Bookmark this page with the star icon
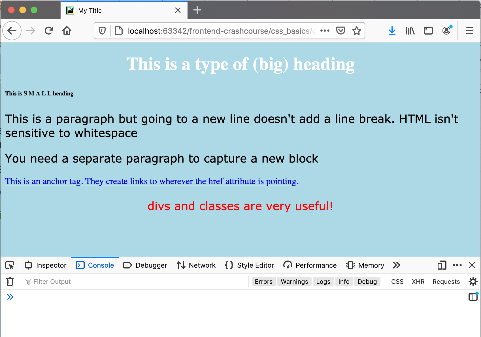Screen dimensions: 481x337 click(357, 31)
